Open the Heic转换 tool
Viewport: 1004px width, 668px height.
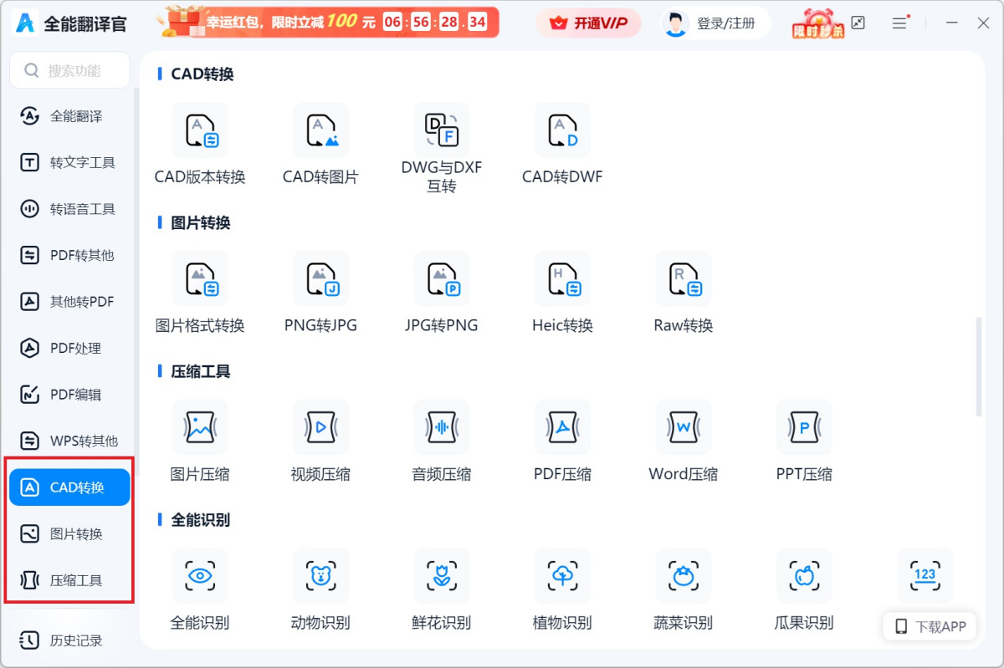[x=561, y=293]
